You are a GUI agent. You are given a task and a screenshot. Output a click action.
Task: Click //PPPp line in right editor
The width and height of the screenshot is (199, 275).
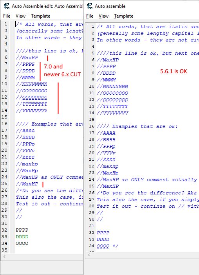(x=106, y=146)
